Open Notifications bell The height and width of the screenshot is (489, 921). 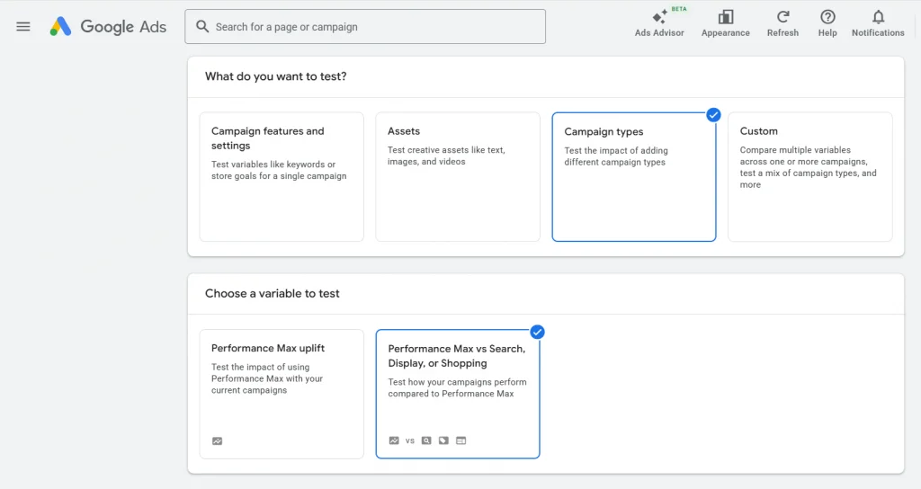click(878, 24)
